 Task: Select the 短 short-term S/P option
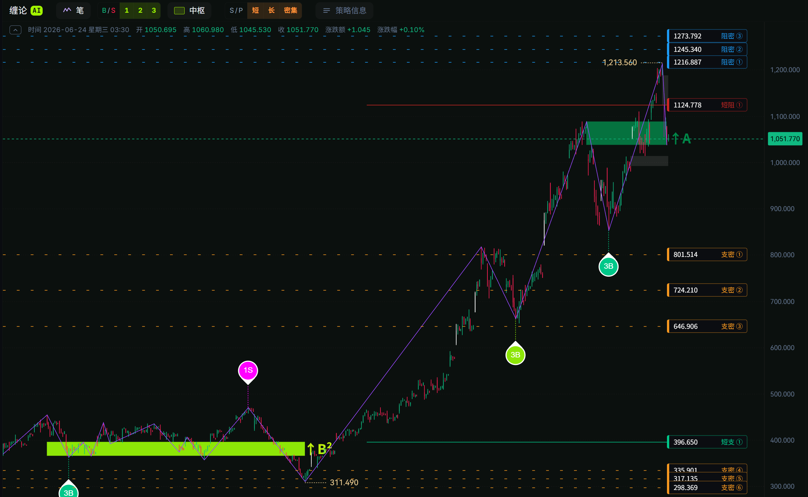click(255, 10)
